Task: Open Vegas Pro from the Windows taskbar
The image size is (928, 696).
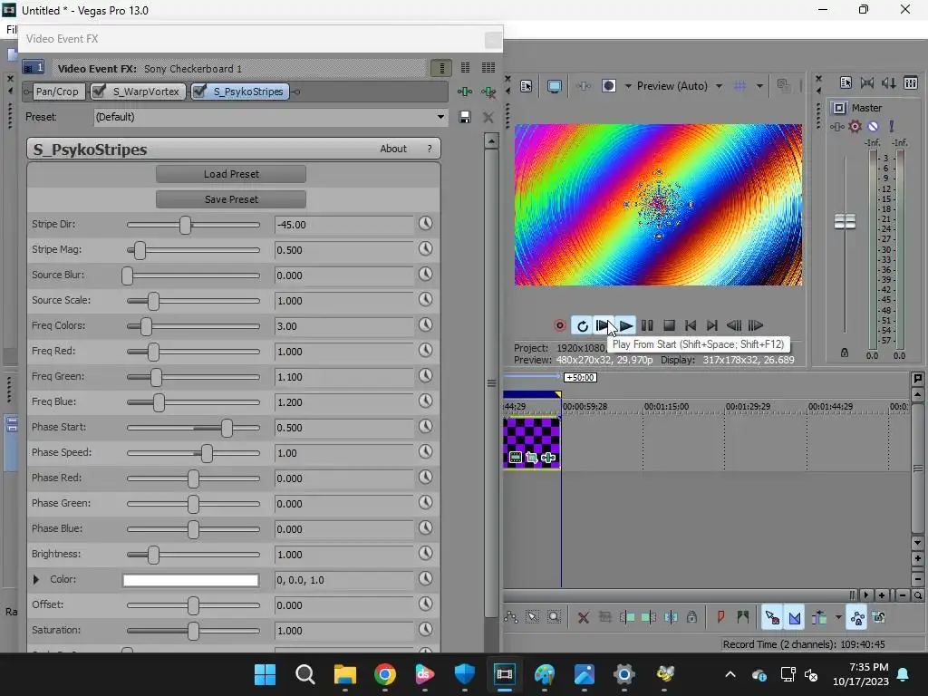Action: click(504, 673)
